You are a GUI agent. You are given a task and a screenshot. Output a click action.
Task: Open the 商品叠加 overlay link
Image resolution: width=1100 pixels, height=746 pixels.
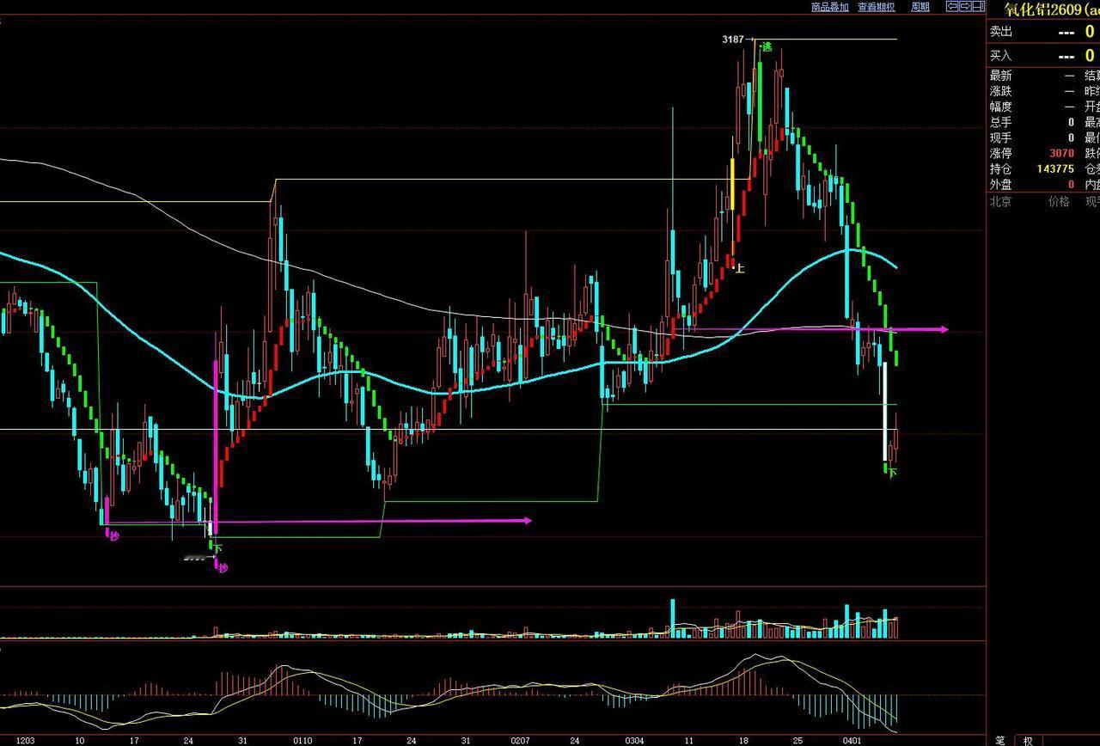click(x=829, y=7)
